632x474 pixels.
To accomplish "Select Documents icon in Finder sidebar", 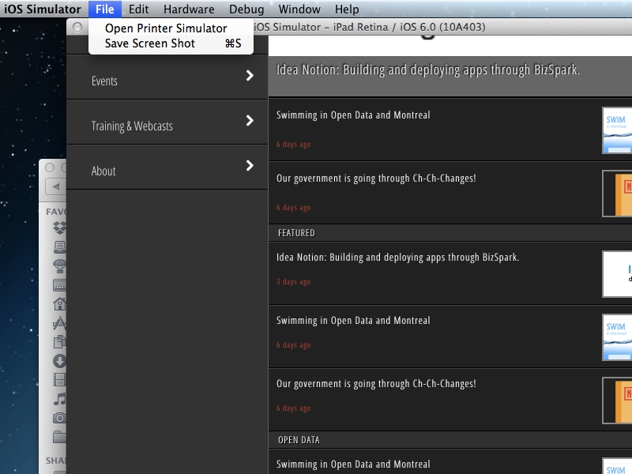I will pos(60,342).
